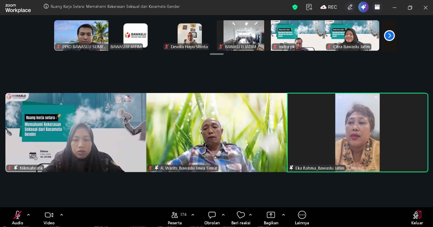433x227 pixels.
Task: Click the gallery strip page indicator bar
Action: tap(217, 54)
